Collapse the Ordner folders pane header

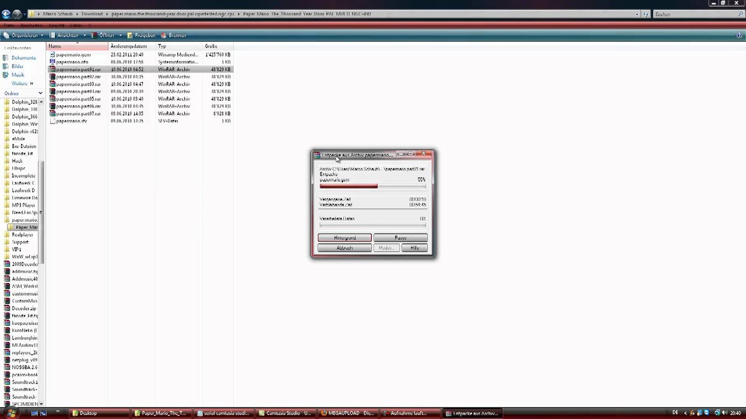[x=22, y=93]
